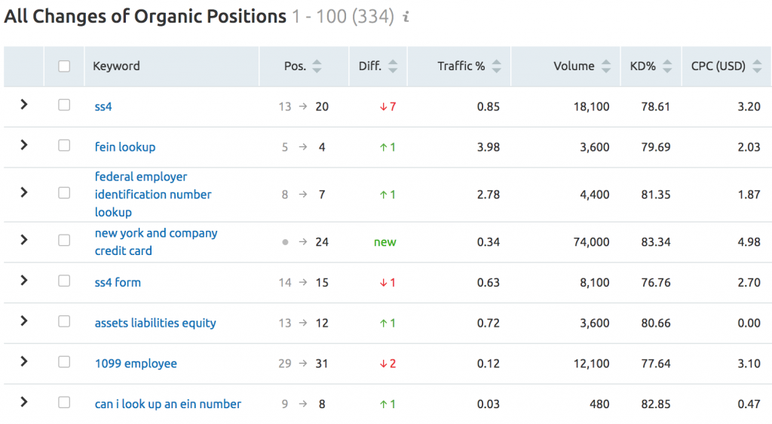Click CPC value 0.00
772x424 pixels.
[x=749, y=324]
